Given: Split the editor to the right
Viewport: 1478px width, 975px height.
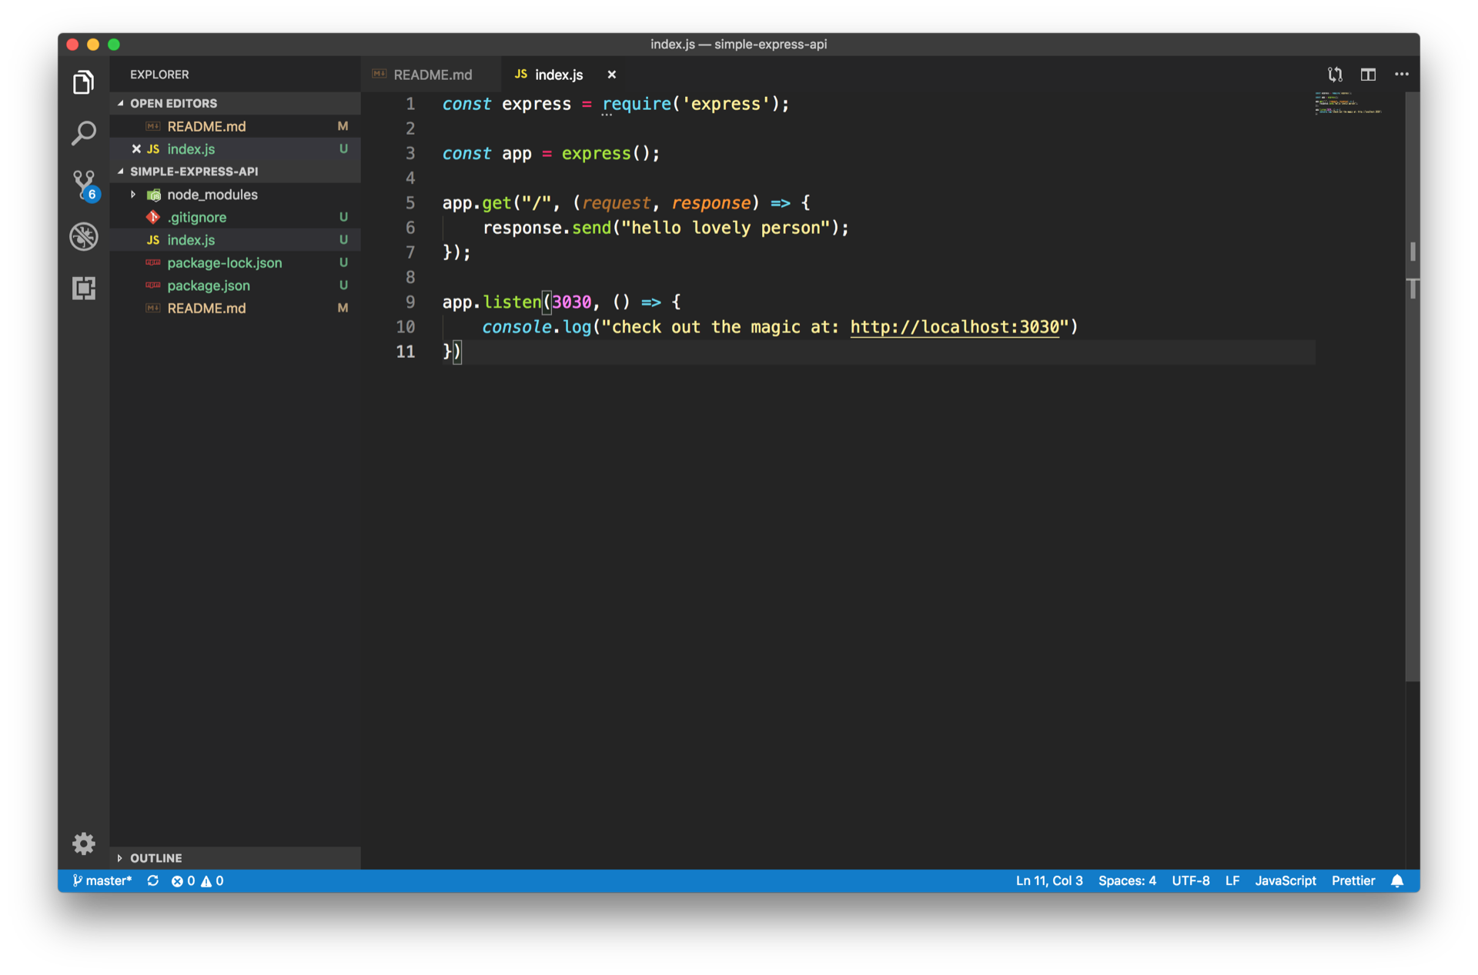Looking at the screenshot, I should click(1368, 75).
